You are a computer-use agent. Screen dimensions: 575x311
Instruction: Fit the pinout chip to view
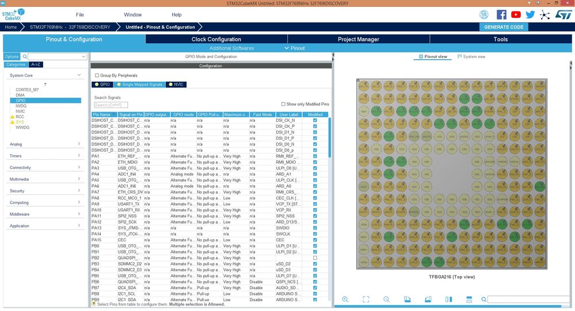point(366,300)
